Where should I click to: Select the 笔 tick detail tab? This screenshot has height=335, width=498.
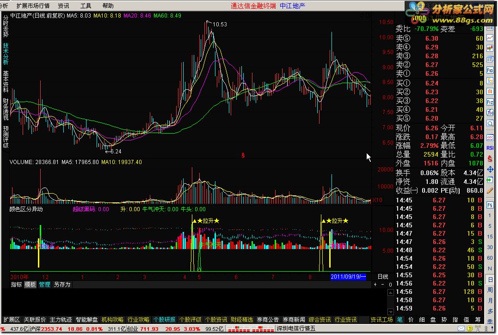(x=400, y=320)
